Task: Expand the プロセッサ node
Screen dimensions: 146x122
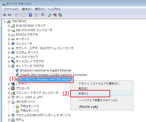Action: click(9, 89)
